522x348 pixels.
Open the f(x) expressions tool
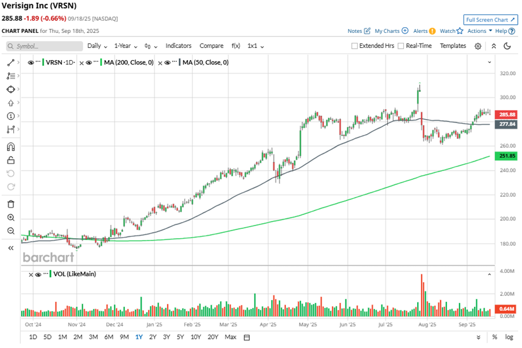click(236, 46)
